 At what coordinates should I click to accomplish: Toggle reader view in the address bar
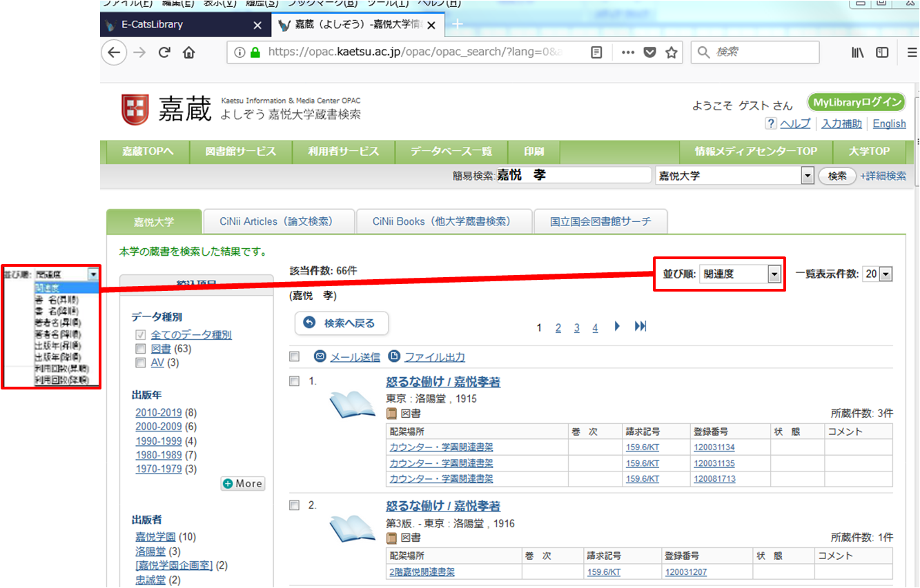[597, 52]
